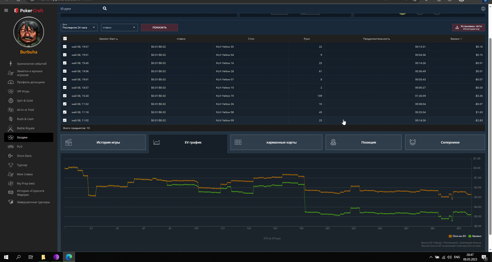Sort by баланс column
This screenshot has width=492, height=262.
point(456,39)
